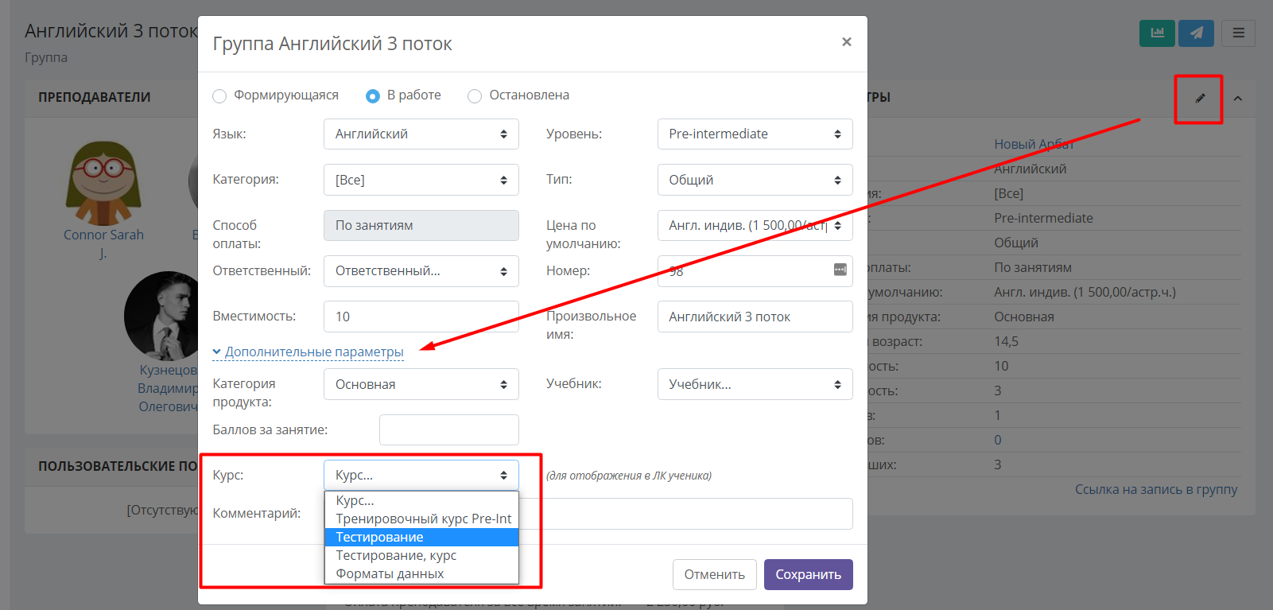Choose the Тестирование, курс option
1273x610 pixels.
click(x=421, y=556)
